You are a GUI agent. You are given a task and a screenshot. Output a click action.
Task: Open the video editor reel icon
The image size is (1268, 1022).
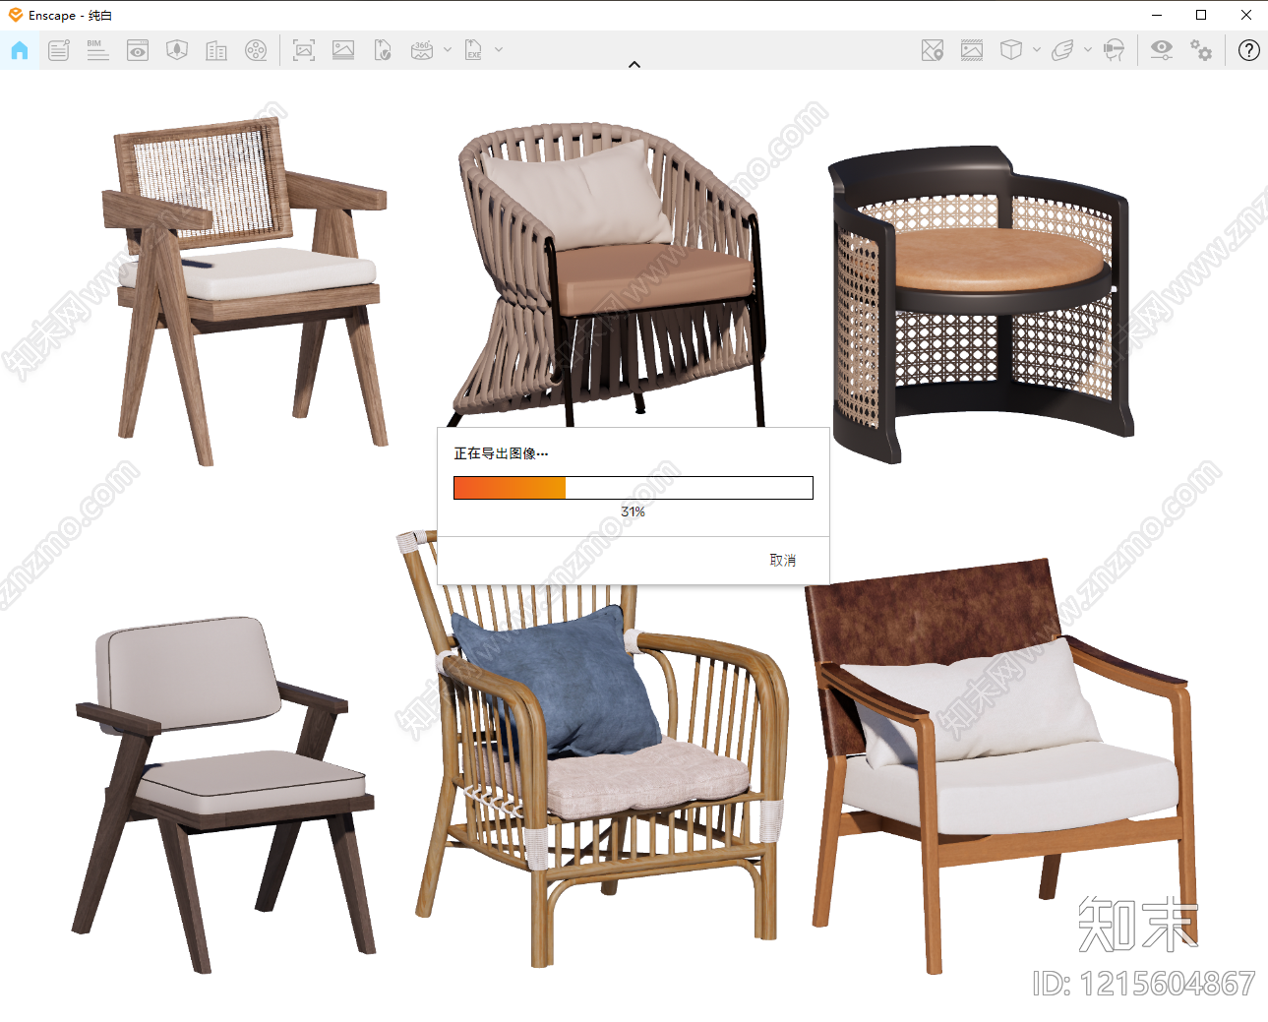tap(256, 50)
